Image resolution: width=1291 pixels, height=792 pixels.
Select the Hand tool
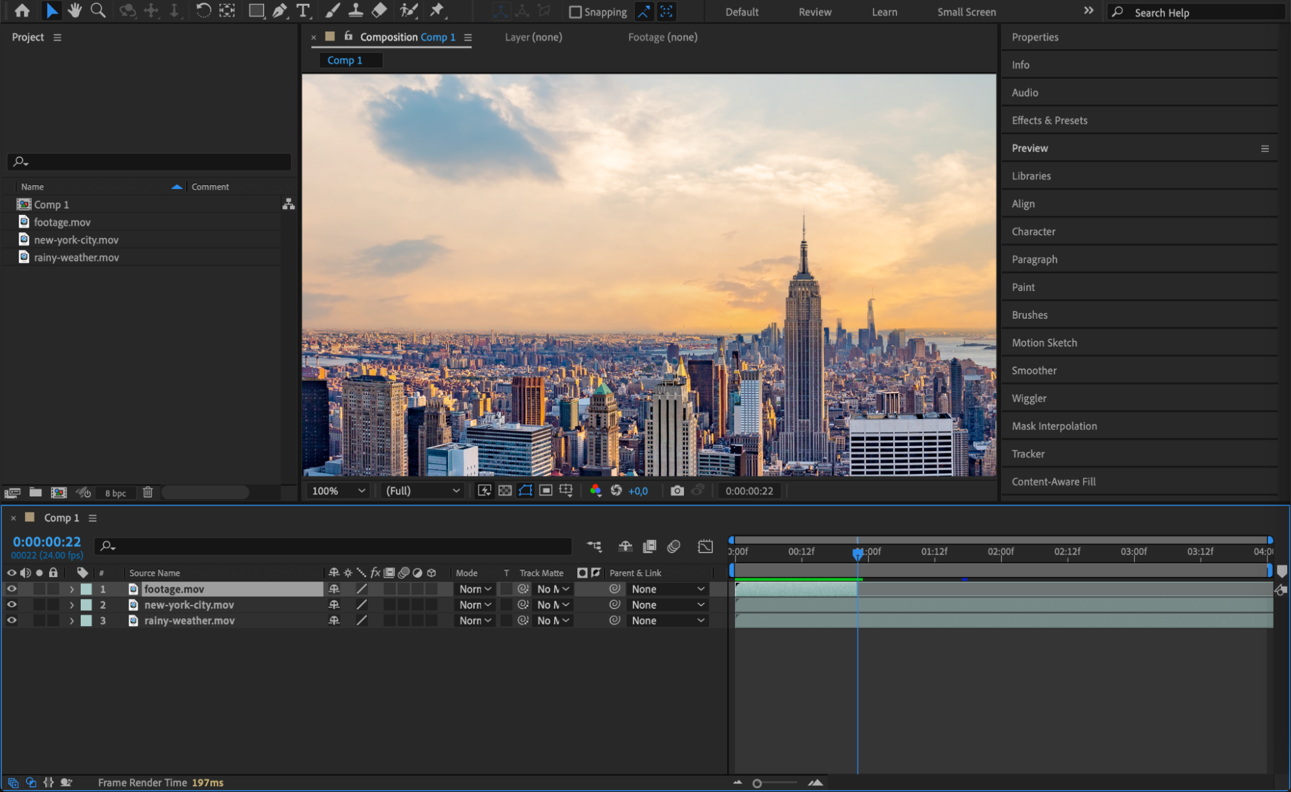point(75,10)
